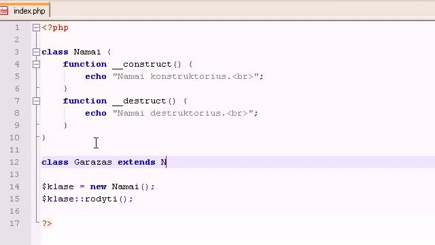This screenshot has height=245, width=435.
Task: Click '__destruct()' method name
Action: 144,101
